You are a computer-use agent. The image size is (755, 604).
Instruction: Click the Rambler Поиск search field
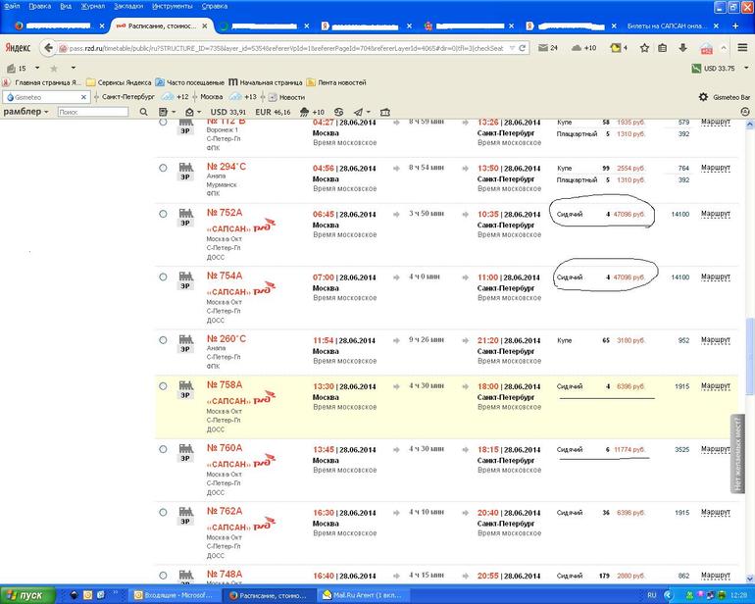(x=93, y=112)
